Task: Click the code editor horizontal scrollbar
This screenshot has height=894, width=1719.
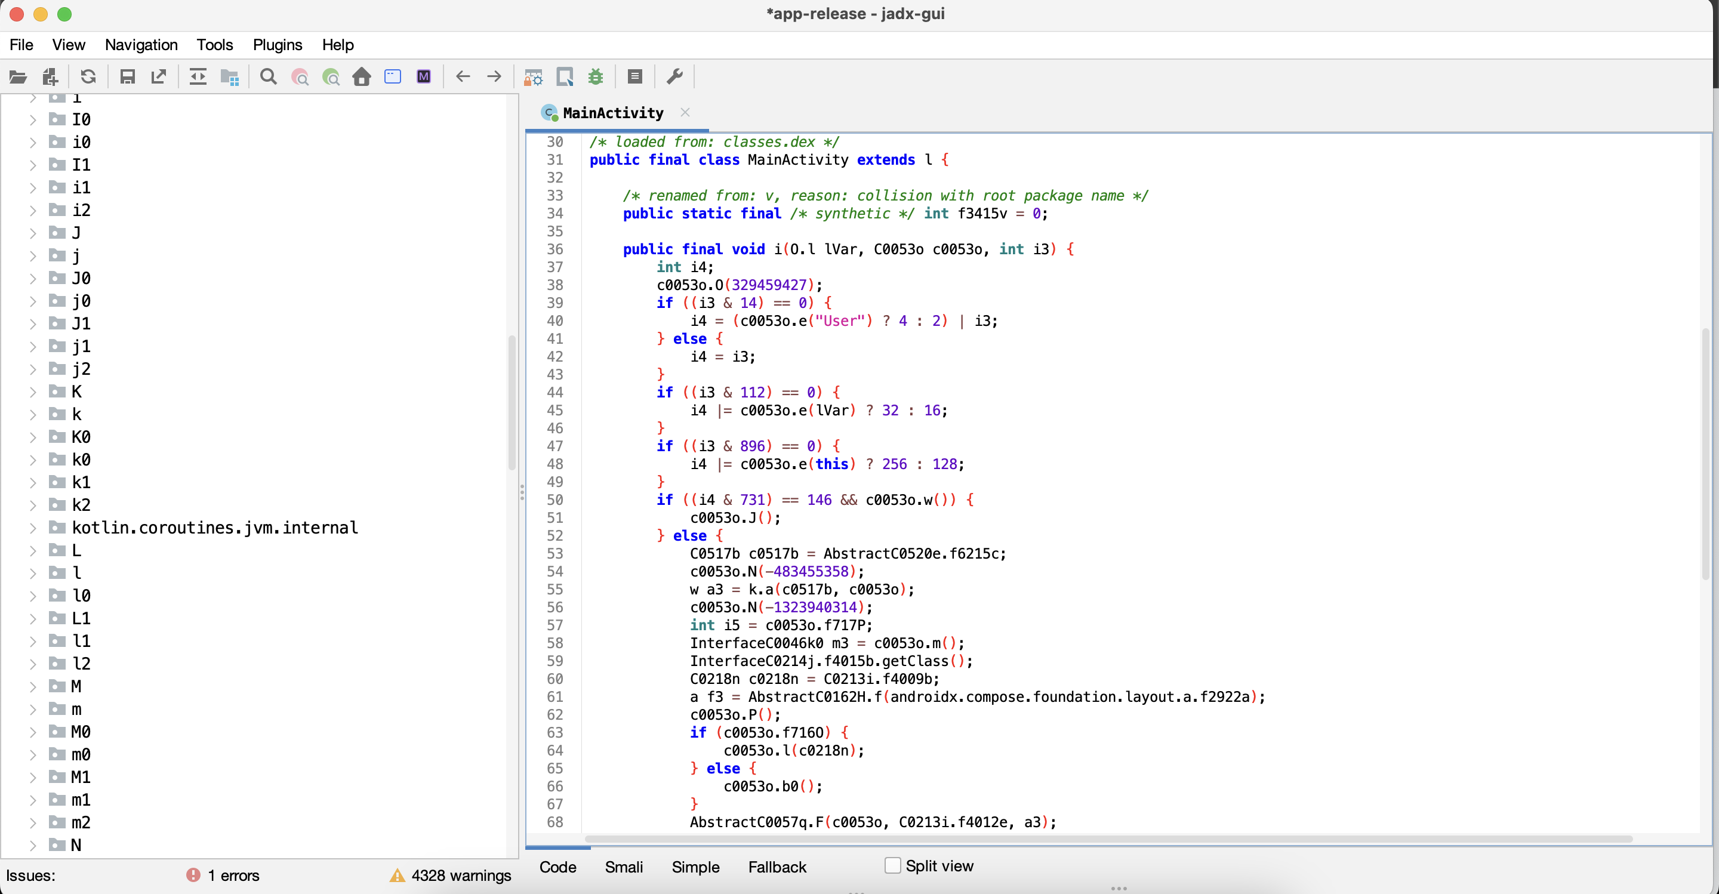Action: coord(1108,838)
